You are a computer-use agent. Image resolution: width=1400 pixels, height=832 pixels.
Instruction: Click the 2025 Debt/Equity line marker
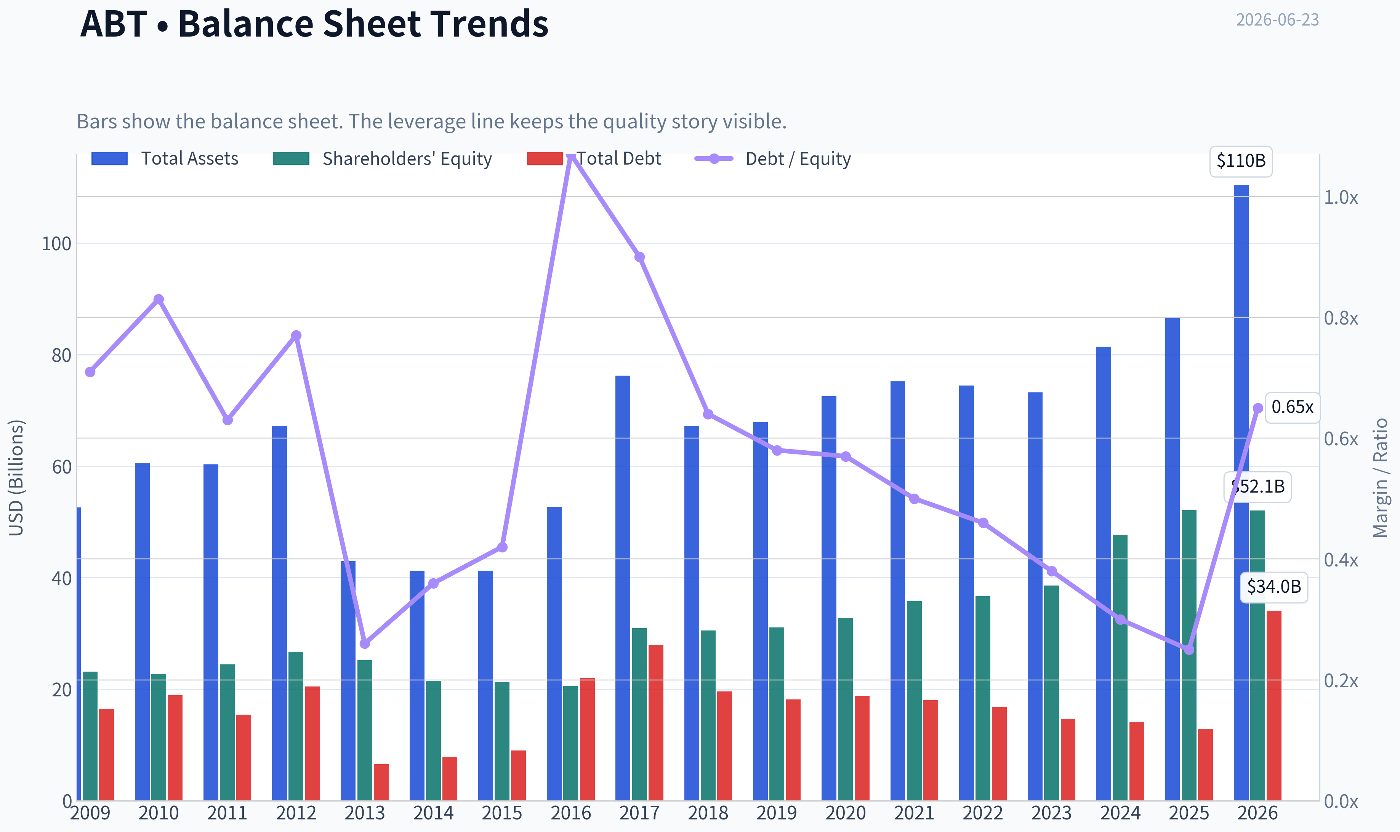point(1189,649)
